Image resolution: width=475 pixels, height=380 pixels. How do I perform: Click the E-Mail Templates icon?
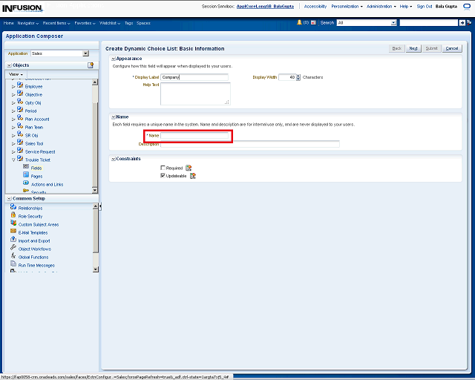[x=13, y=232]
